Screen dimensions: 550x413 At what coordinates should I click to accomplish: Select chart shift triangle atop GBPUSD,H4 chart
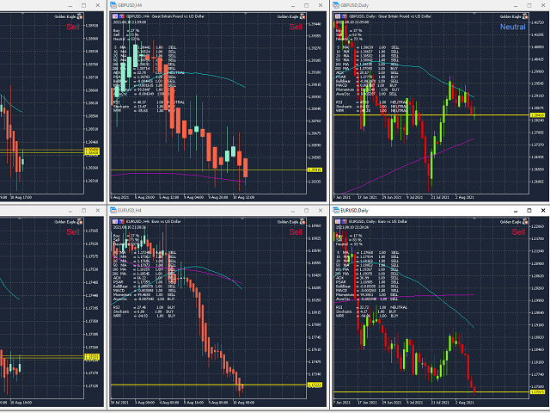point(246,14)
